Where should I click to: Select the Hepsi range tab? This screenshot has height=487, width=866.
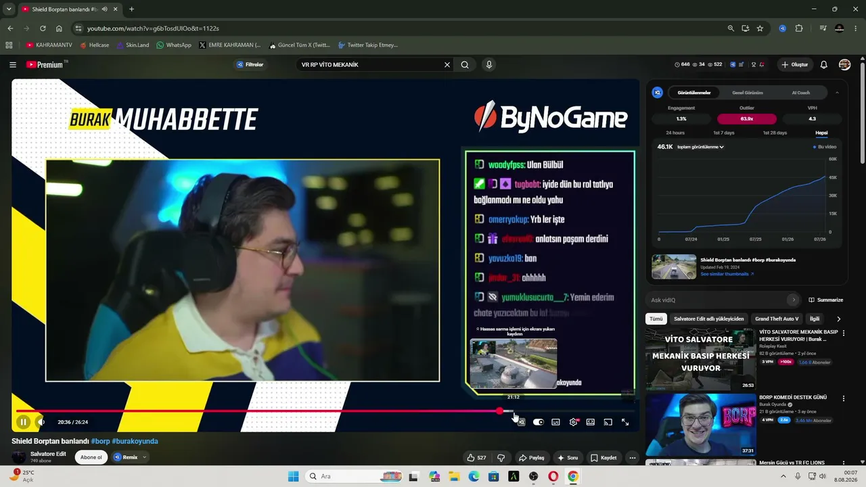point(821,133)
